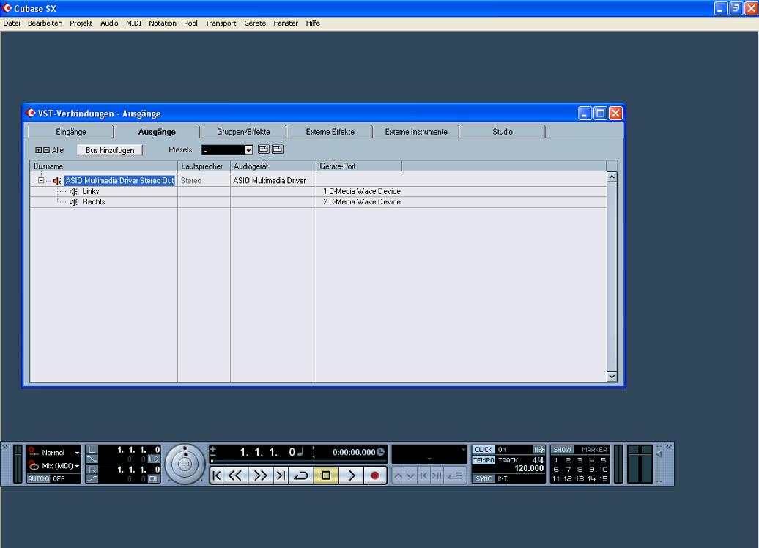Go to next marker in transport
Viewport: 759px width, 548px height.
pyautogui.click(x=281, y=475)
